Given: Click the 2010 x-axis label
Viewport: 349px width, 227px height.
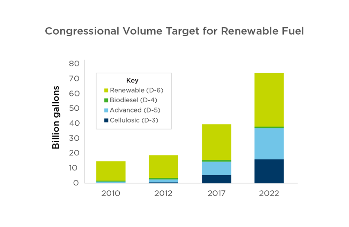Looking at the screenshot, I should pos(111,193).
